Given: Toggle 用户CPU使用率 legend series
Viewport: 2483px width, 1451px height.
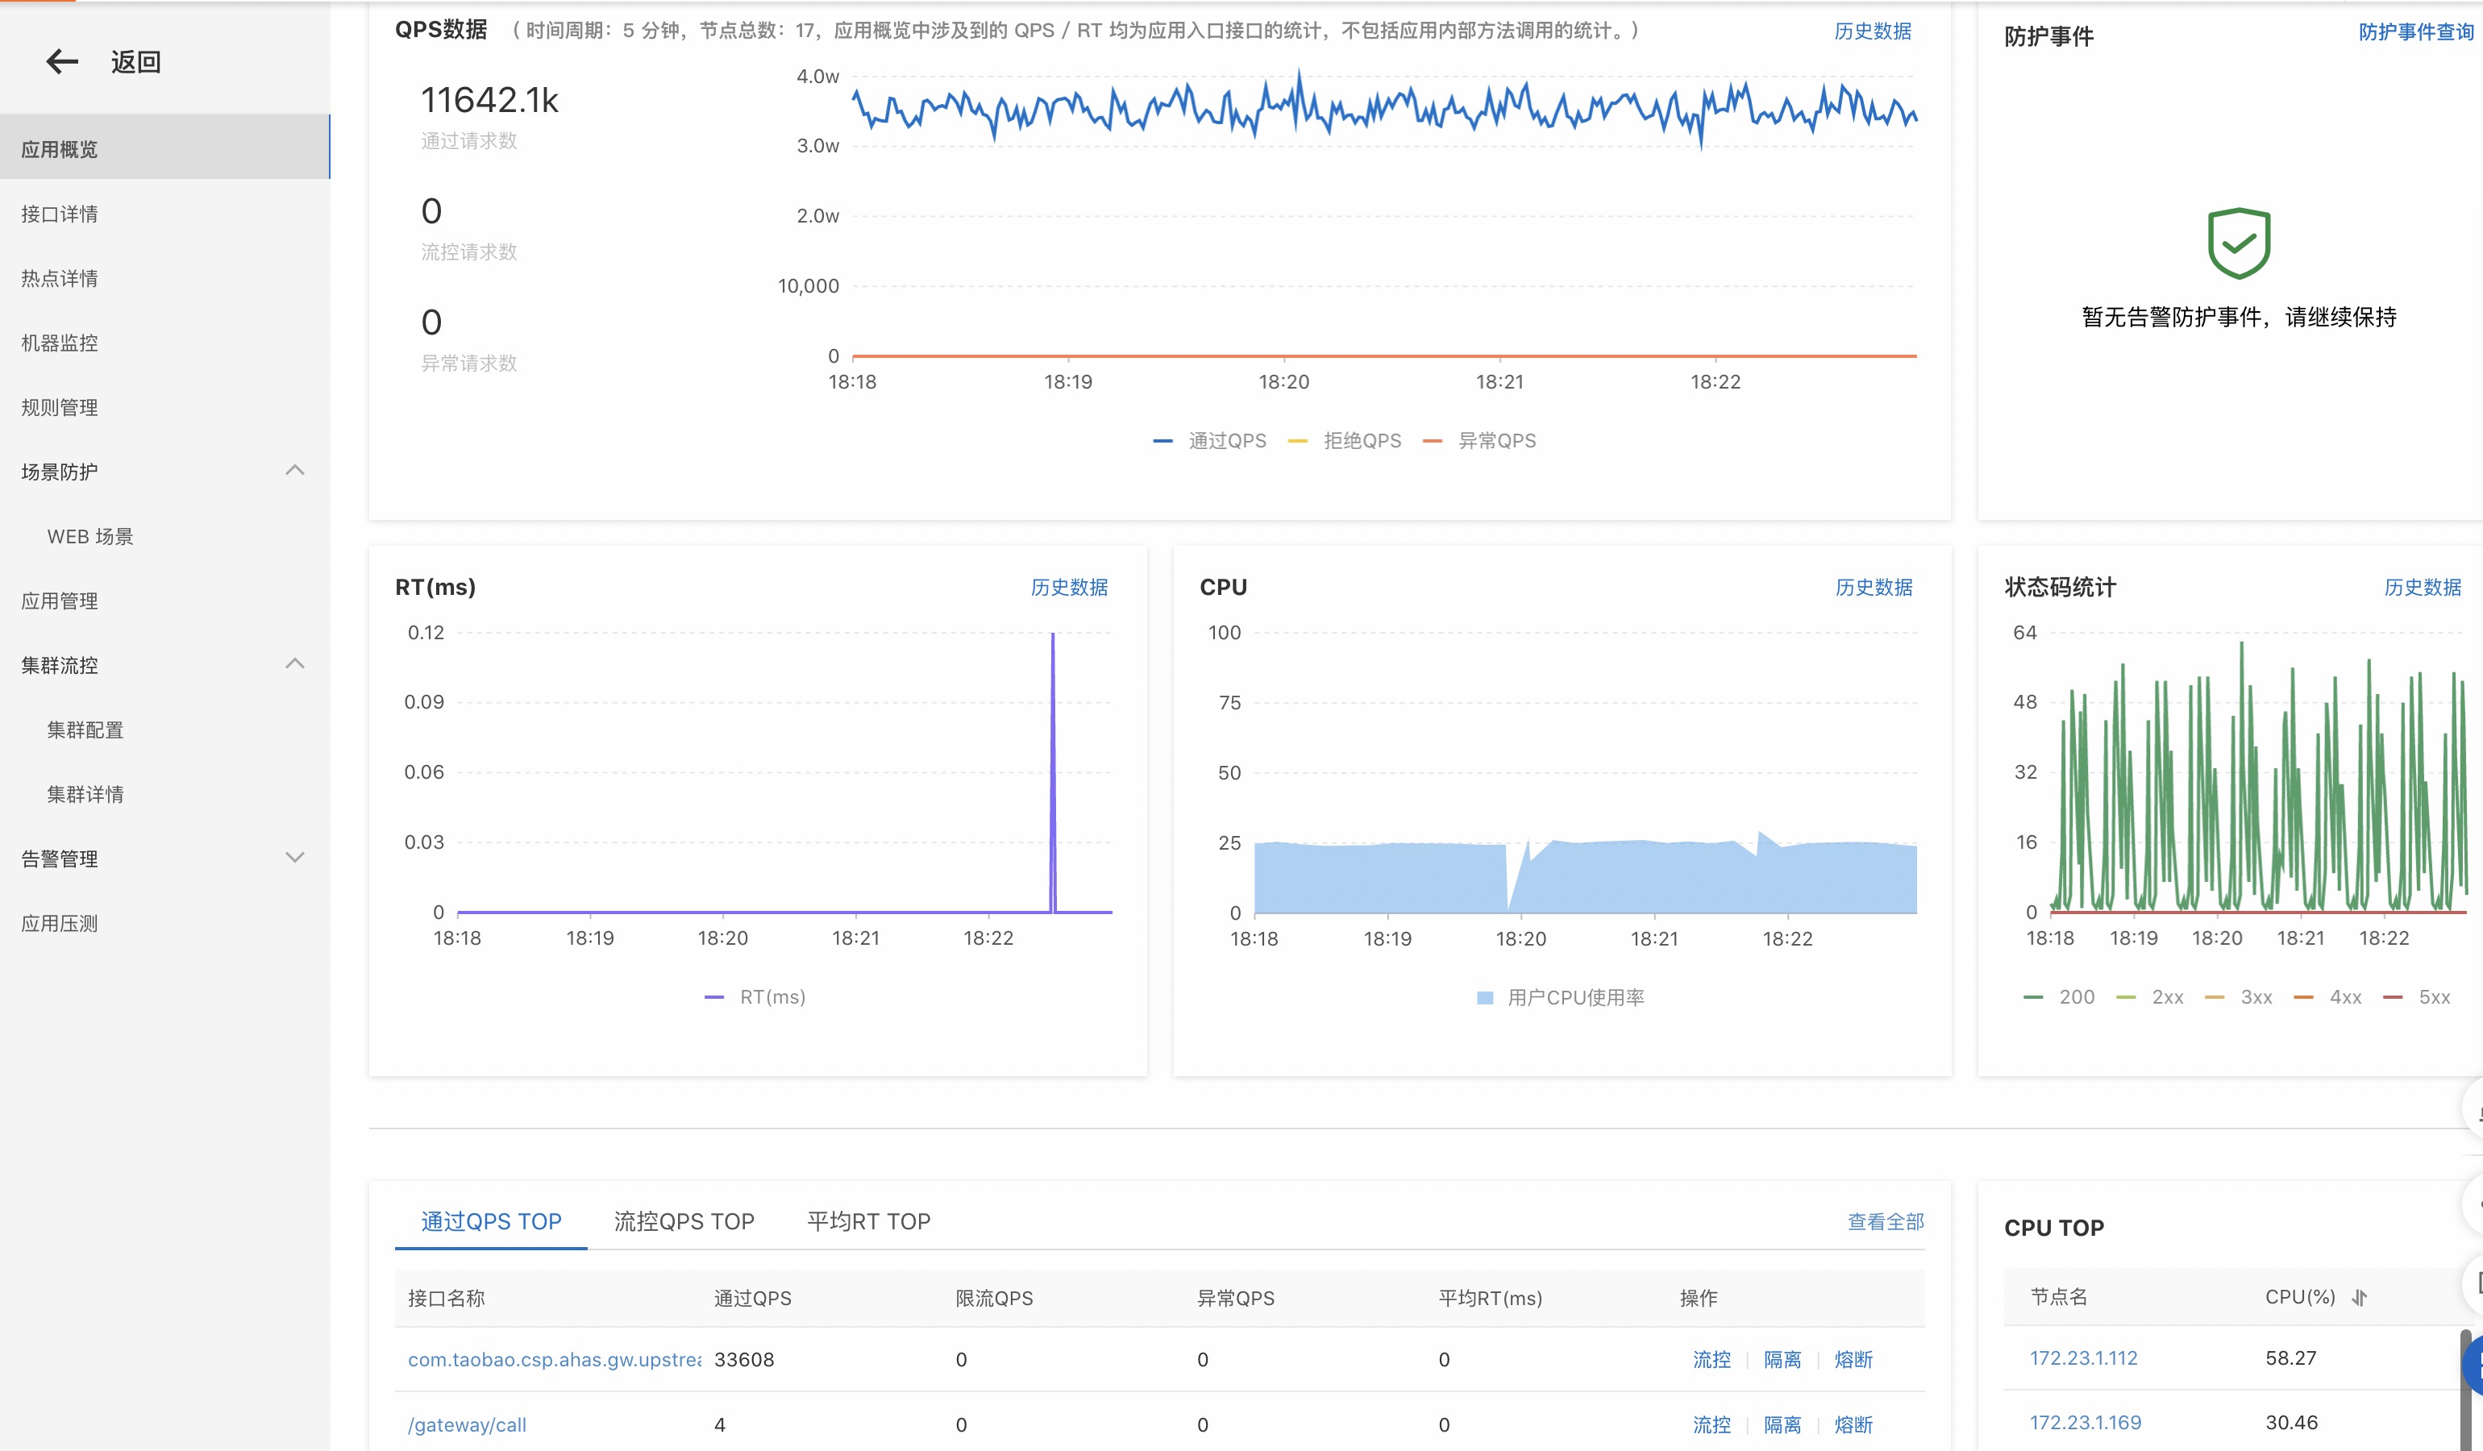Looking at the screenshot, I should coord(1561,998).
